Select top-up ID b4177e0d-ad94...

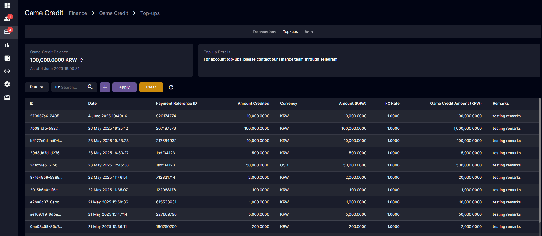[x=46, y=141]
